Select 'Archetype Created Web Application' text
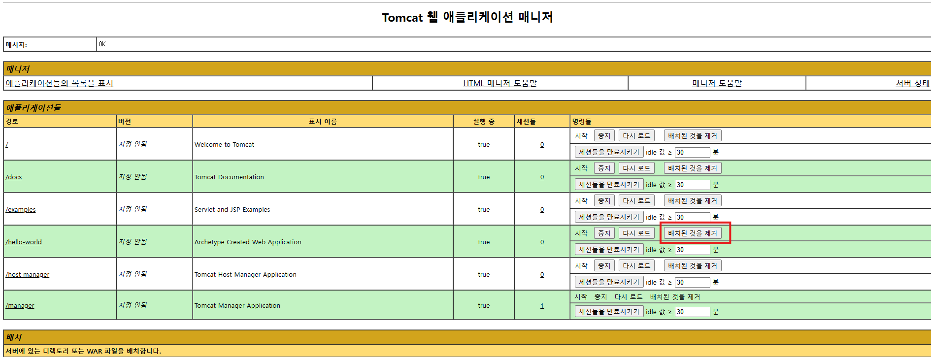Viewport: 931px width, 357px height. (x=248, y=242)
